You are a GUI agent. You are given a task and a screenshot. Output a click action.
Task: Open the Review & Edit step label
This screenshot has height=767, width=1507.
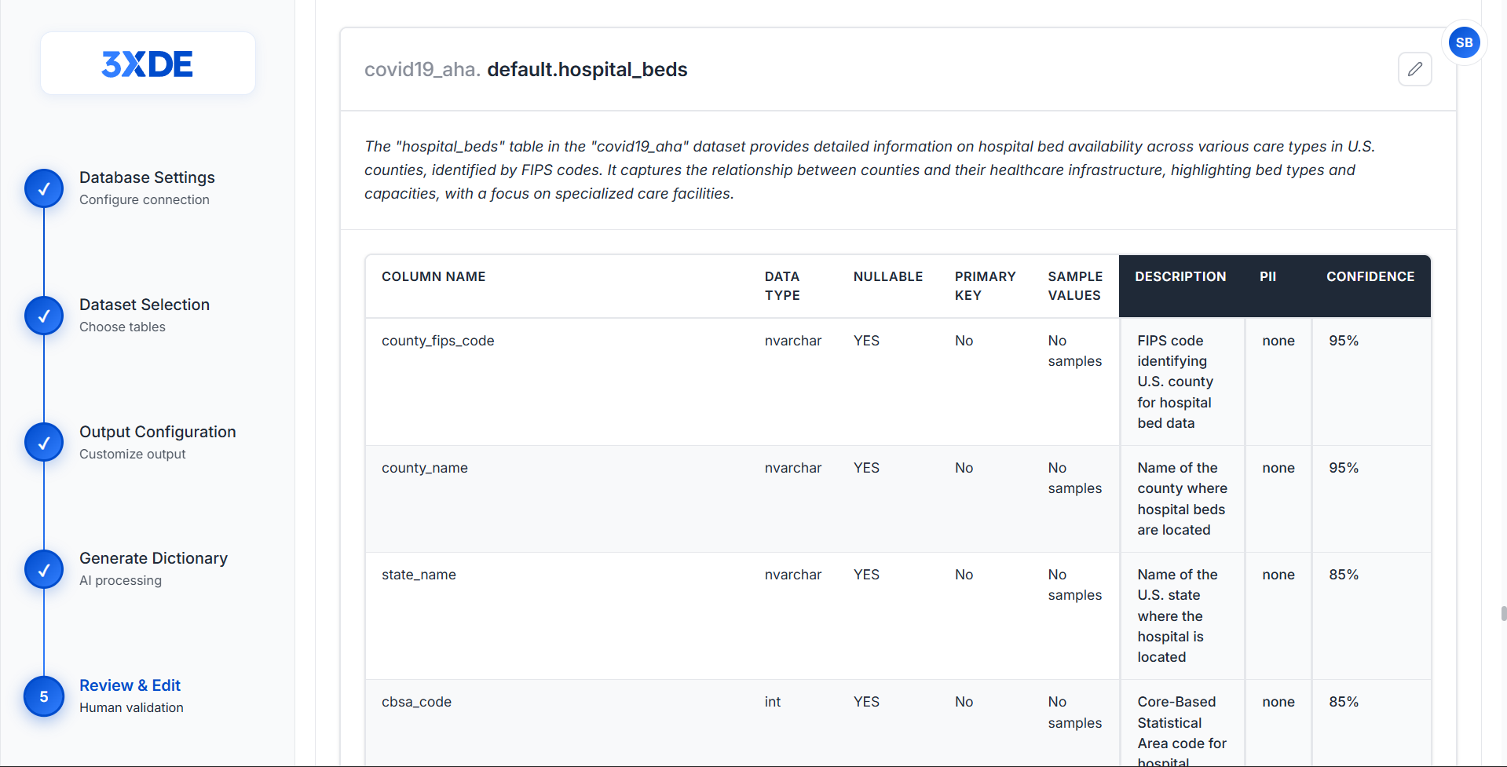click(x=130, y=685)
